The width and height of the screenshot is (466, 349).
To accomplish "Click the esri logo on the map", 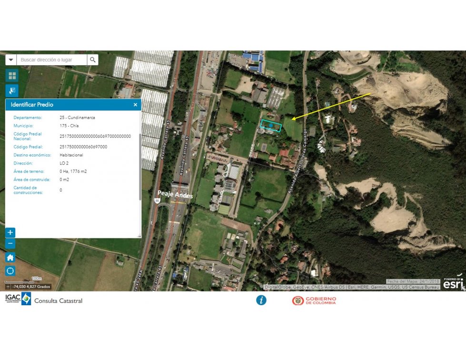I will 453,283.
